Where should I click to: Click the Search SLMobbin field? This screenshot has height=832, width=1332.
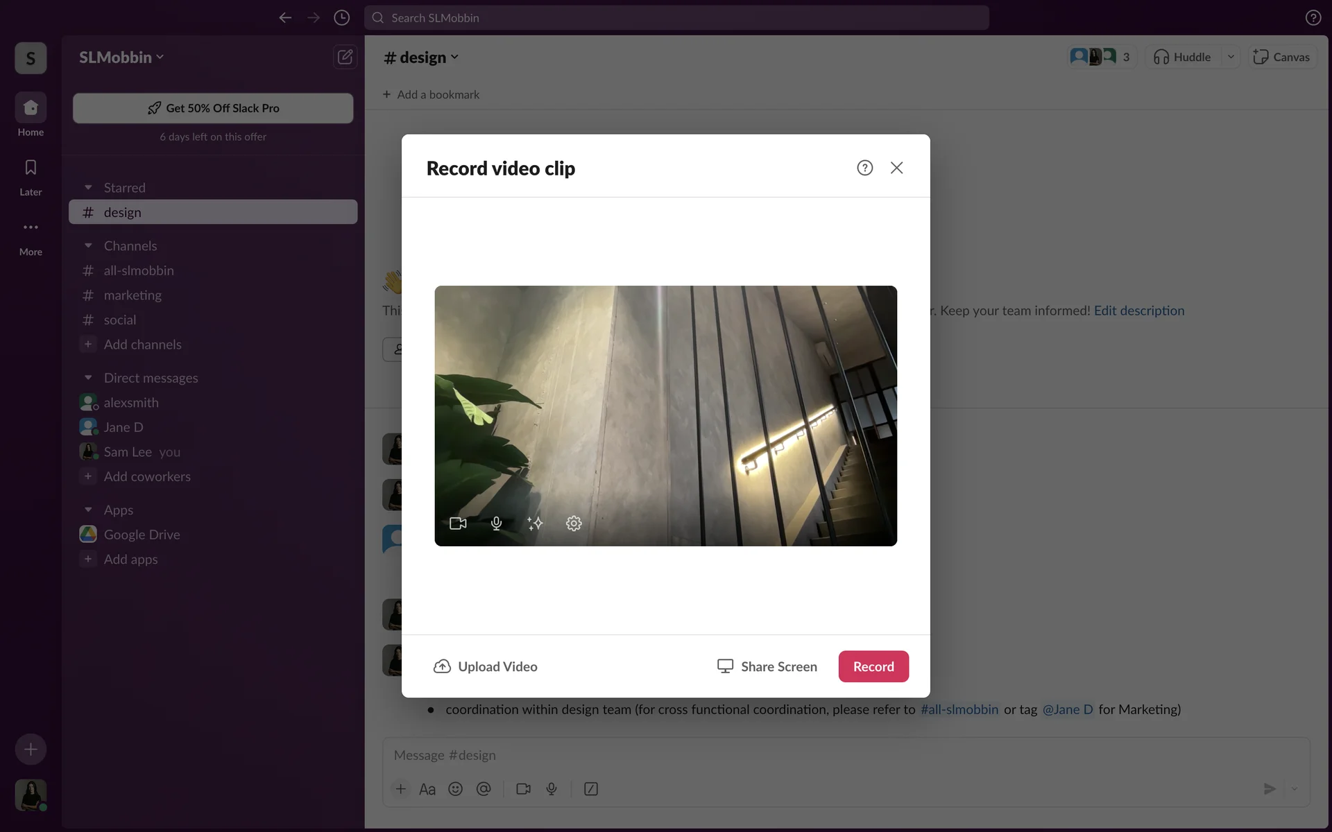[676, 18]
